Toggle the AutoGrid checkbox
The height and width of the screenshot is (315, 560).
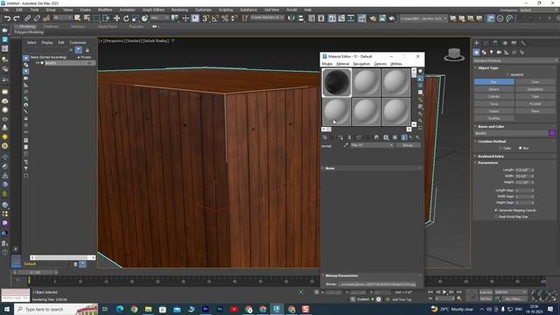(507, 74)
